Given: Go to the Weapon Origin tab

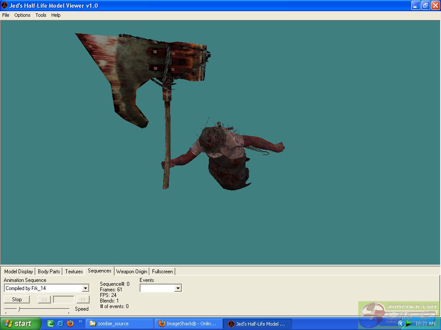Looking at the screenshot, I should click(131, 272).
